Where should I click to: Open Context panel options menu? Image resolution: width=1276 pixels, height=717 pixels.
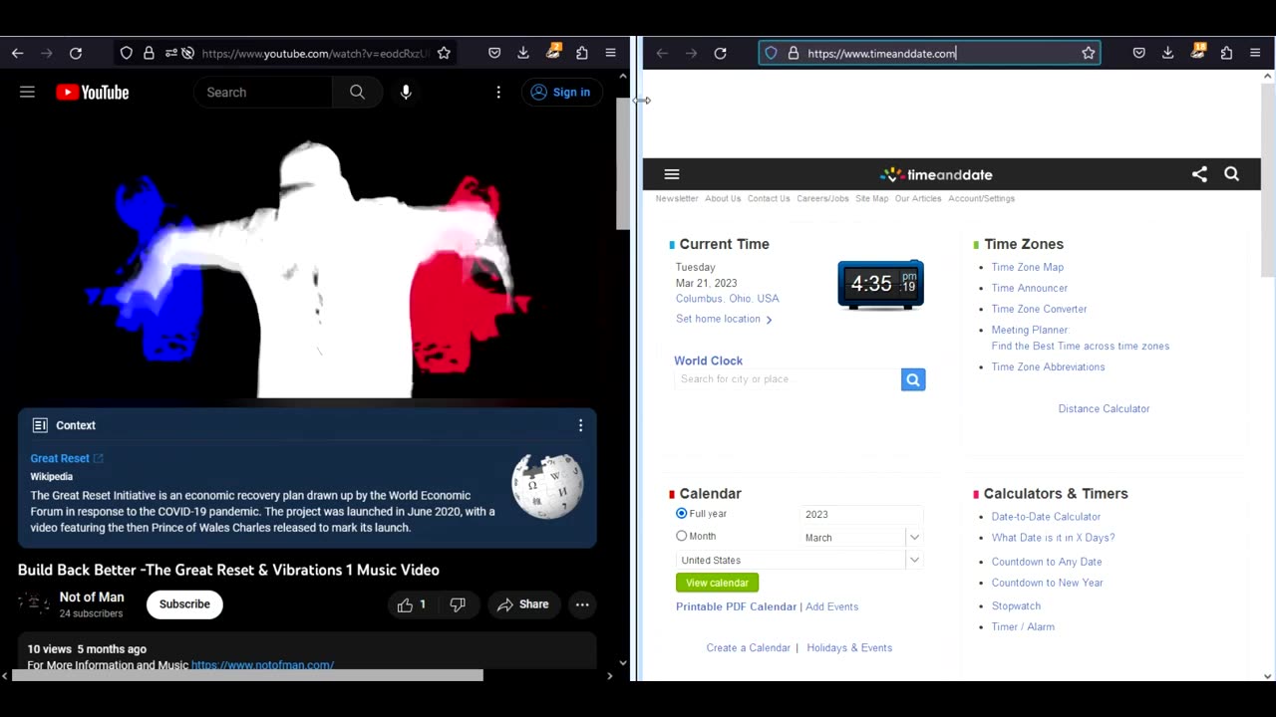[x=580, y=425]
